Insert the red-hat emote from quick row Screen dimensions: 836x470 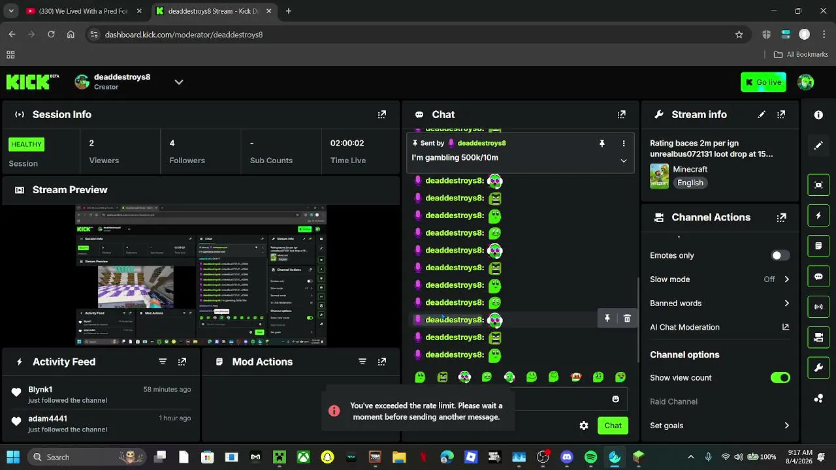coord(576,377)
